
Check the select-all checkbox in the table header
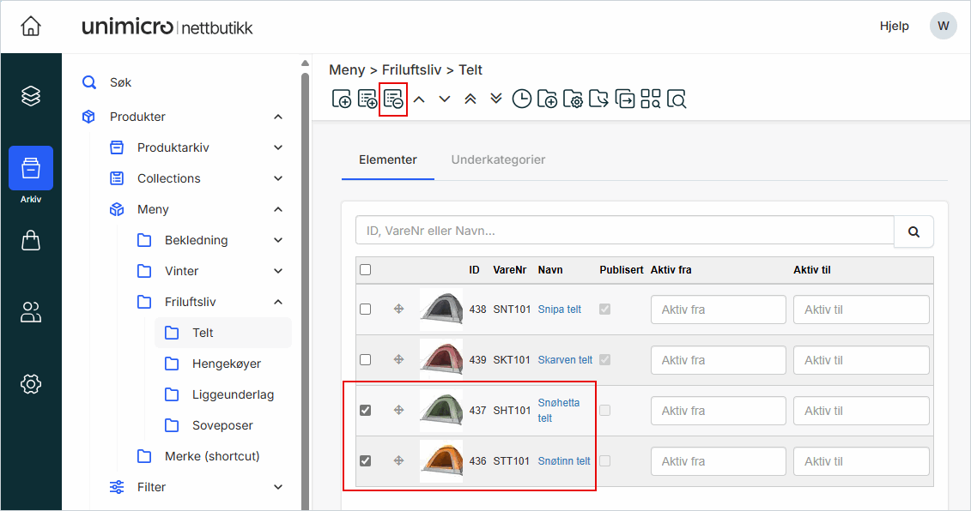pos(366,269)
